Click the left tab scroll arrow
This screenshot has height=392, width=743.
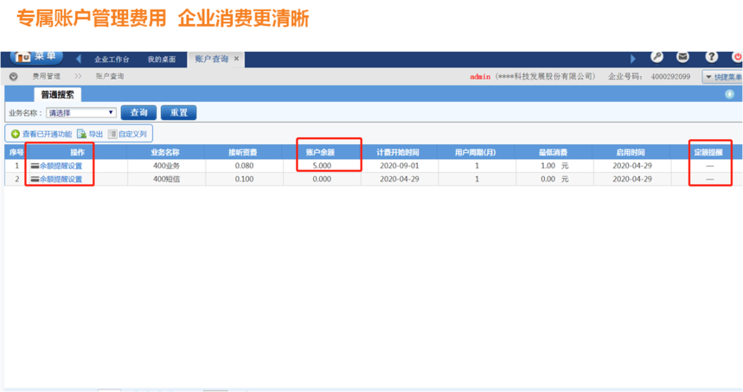pos(79,59)
